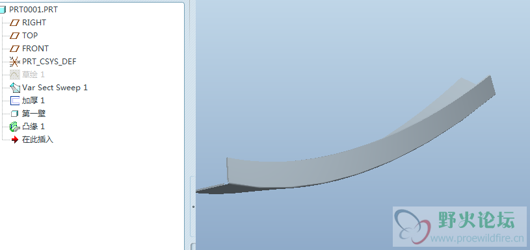Image resolution: width=530 pixels, height=250 pixels.
Task: Click the Var Sect Sweep 1 feature icon
Action: [15, 88]
